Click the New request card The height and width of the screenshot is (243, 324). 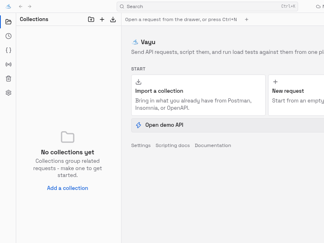click(296, 95)
